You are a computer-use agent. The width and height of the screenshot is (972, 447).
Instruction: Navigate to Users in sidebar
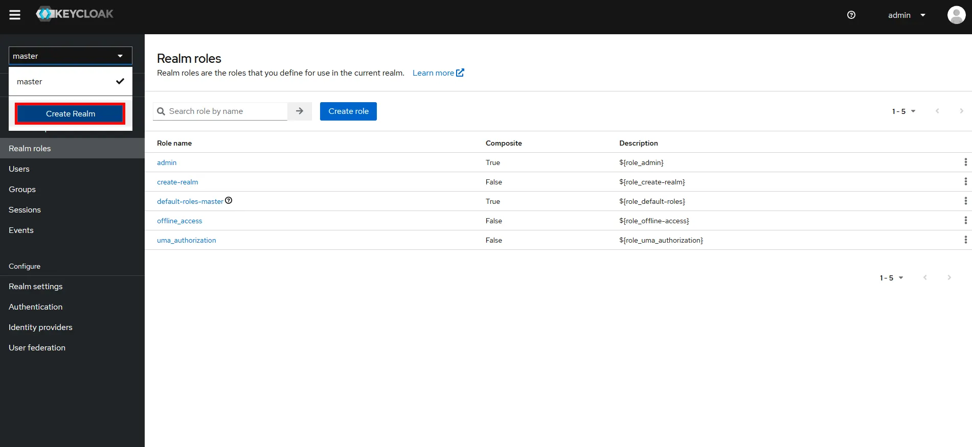[72, 169]
